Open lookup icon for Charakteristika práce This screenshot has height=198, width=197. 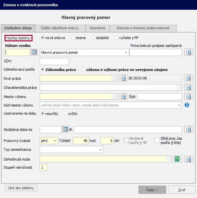pyautogui.click(x=189, y=87)
